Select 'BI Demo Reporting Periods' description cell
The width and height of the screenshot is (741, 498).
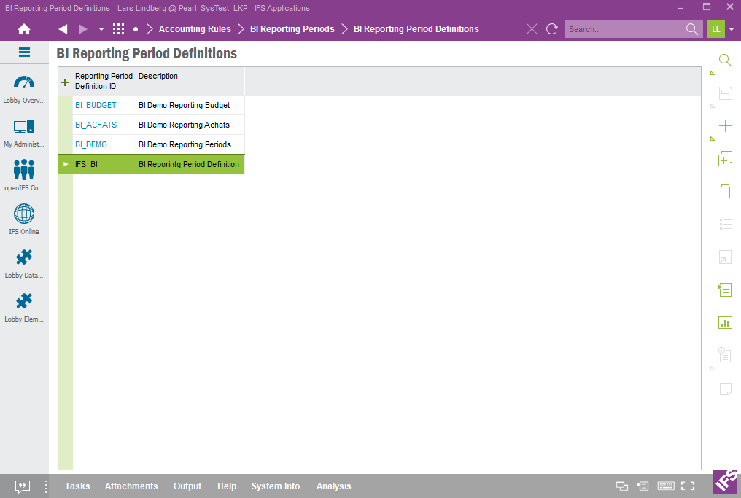click(x=190, y=144)
